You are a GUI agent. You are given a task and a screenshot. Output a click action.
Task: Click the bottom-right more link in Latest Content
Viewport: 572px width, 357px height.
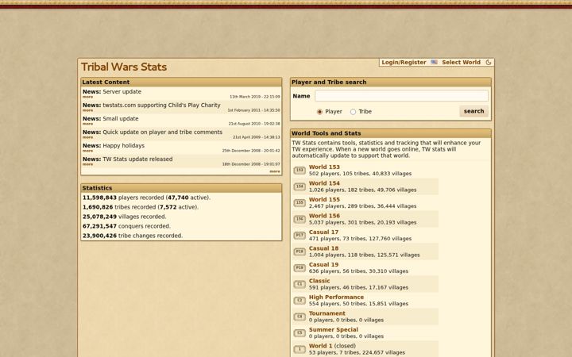coord(275,171)
